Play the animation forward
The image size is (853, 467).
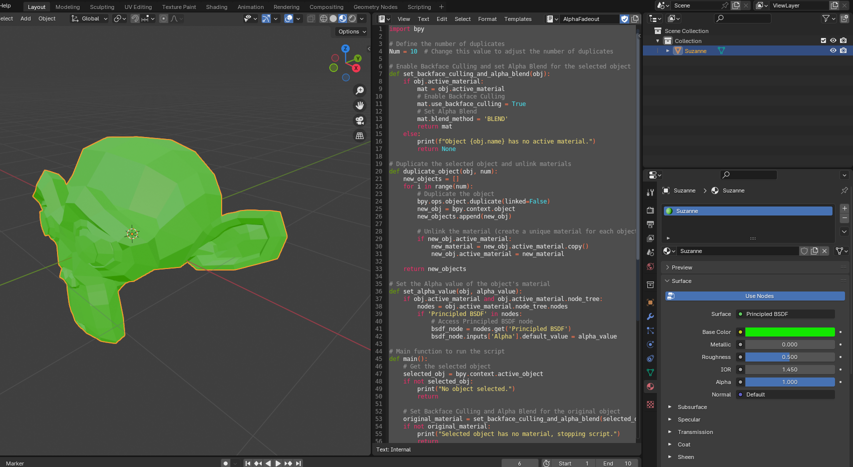tap(278, 463)
